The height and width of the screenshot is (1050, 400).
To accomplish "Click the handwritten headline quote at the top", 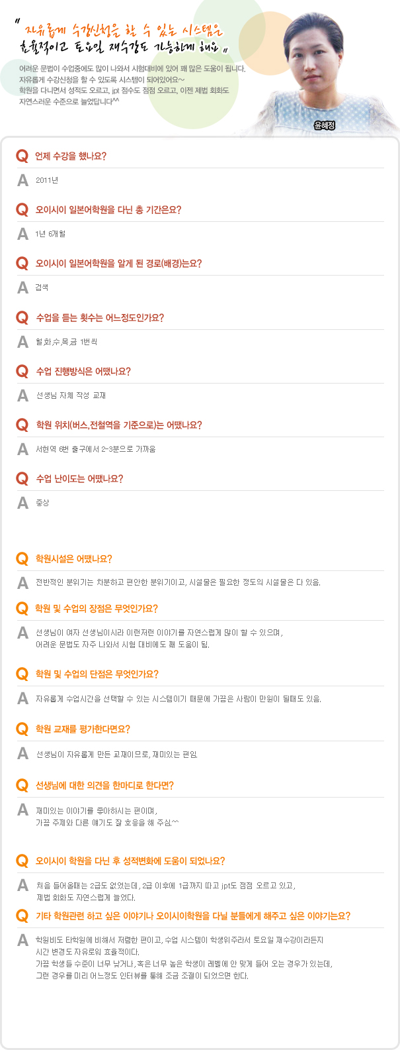I will click(x=124, y=38).
